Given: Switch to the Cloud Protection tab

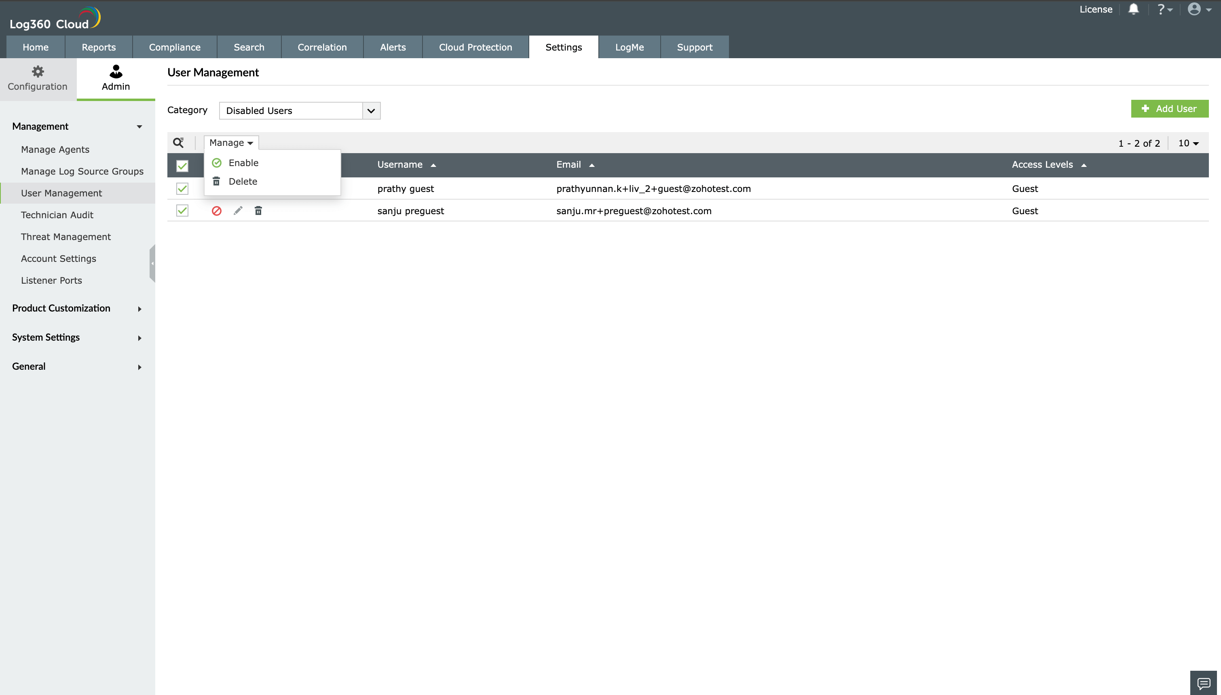Looking at the screenshot, I should coord(475,47).
